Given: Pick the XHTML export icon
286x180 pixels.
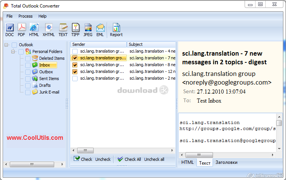Looking at the screenshot, I should [49, 28].
